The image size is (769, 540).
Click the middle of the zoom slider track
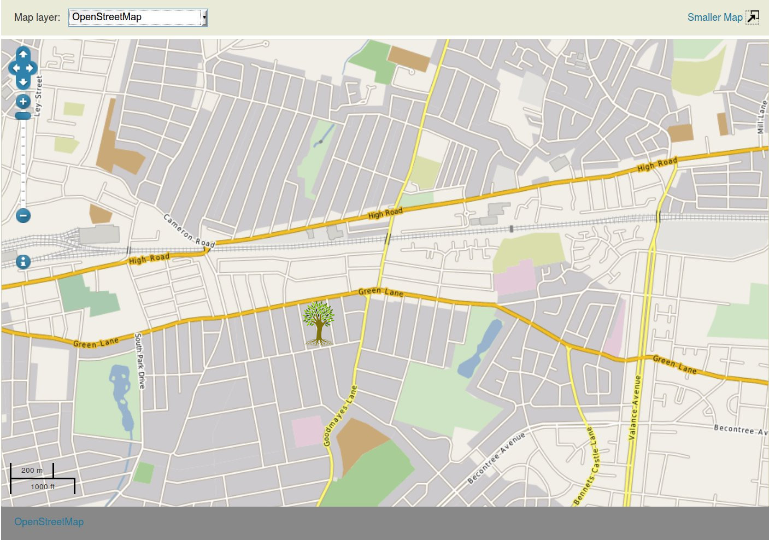(x=23, y=164)
